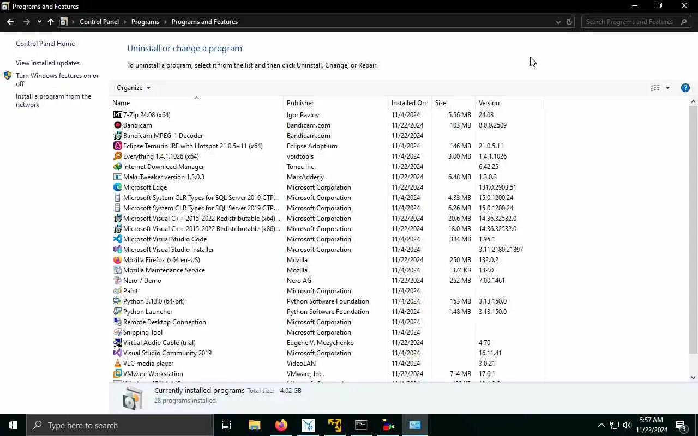Sort the list by Publisher column
Viewport: 698px width, 436px height.
click(x=336, y=103)
